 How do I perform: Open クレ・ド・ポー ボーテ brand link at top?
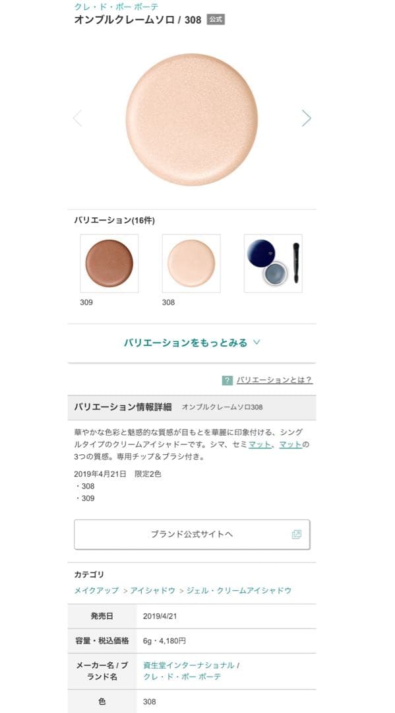(x=116, y=7)
